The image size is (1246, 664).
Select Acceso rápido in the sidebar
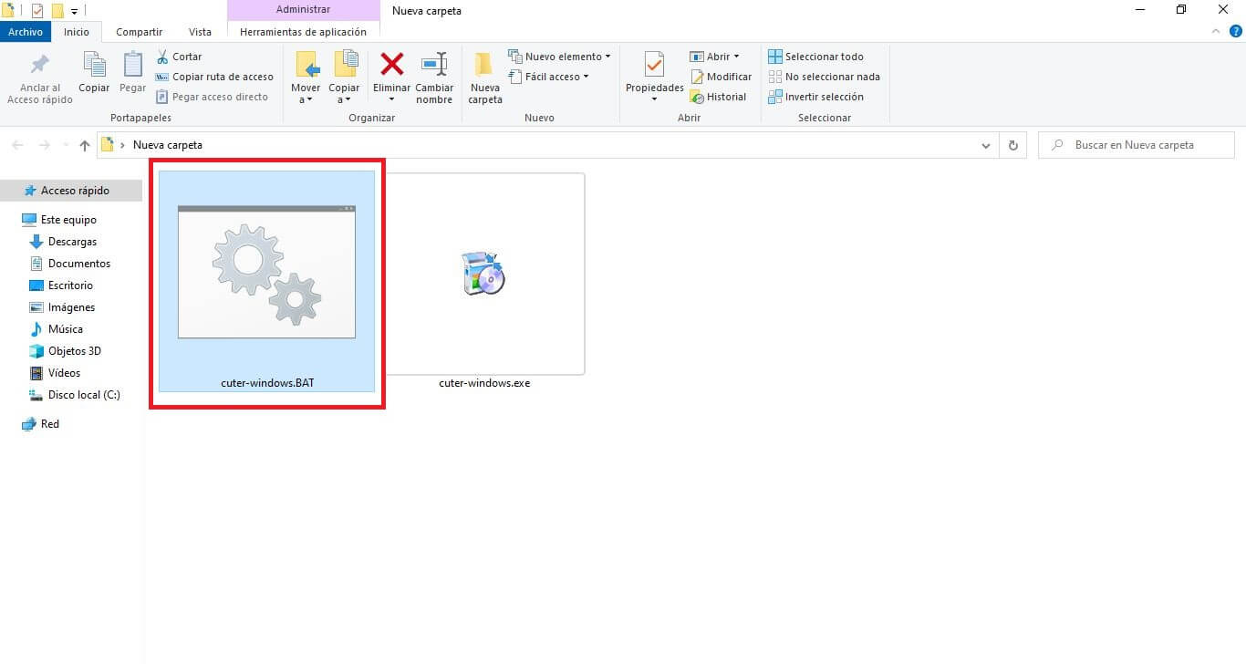pyautogui.click(x=71, y=191)
